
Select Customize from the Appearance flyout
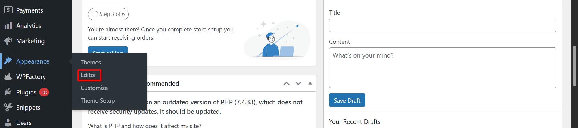pos(94,88)
